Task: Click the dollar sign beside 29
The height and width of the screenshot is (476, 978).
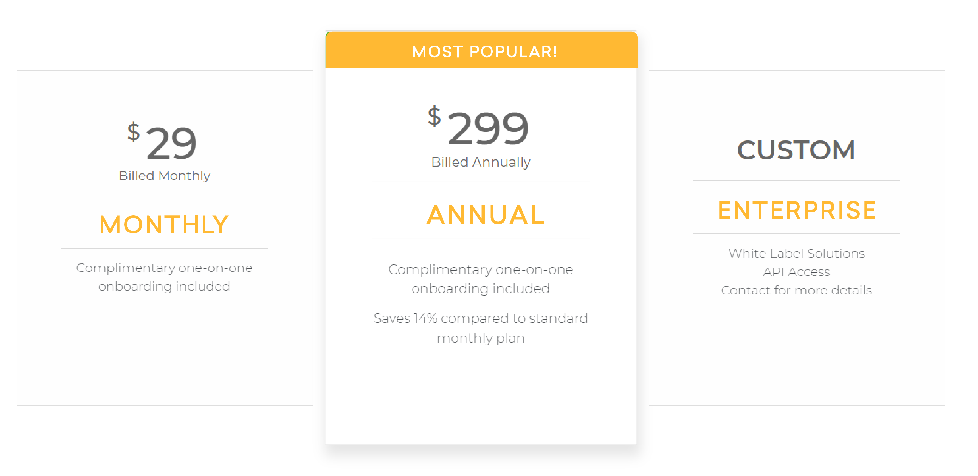Action: point(134,132)
